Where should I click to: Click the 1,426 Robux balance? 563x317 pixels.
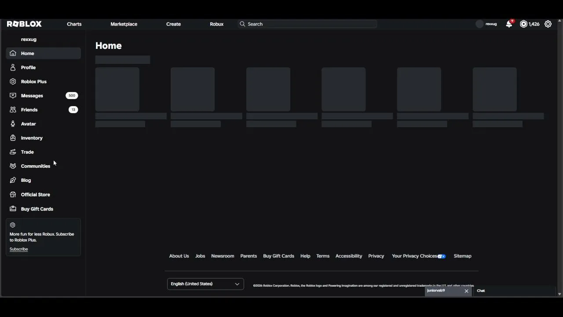coord(534,24)
